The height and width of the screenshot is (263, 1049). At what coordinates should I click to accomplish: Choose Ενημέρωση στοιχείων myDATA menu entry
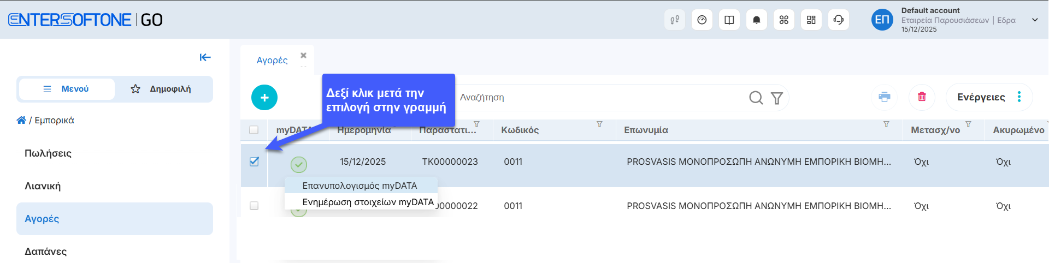click(368, 202)
